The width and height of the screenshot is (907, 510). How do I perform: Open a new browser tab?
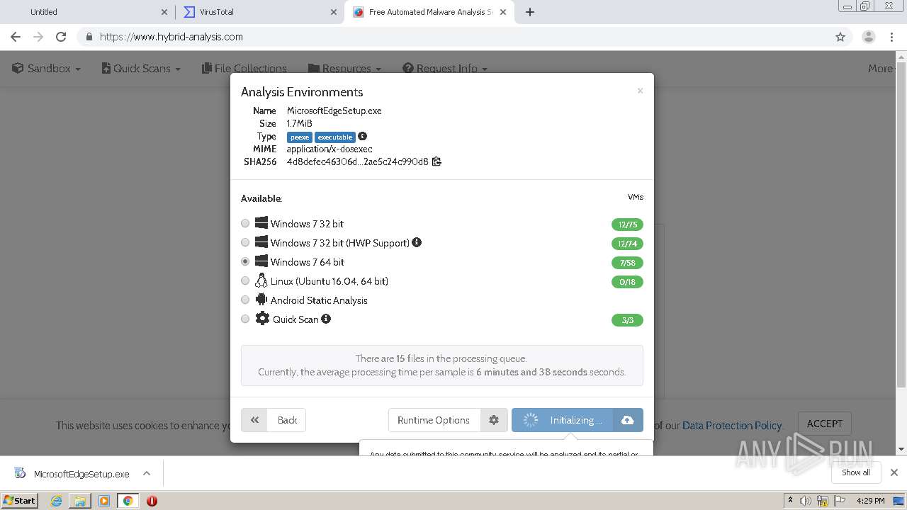530,12
